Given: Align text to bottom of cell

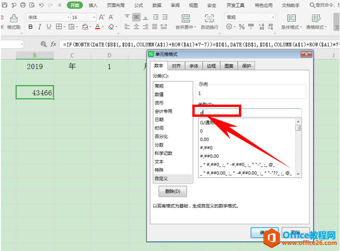Looking at the screenshot, I should coord(146,17).
